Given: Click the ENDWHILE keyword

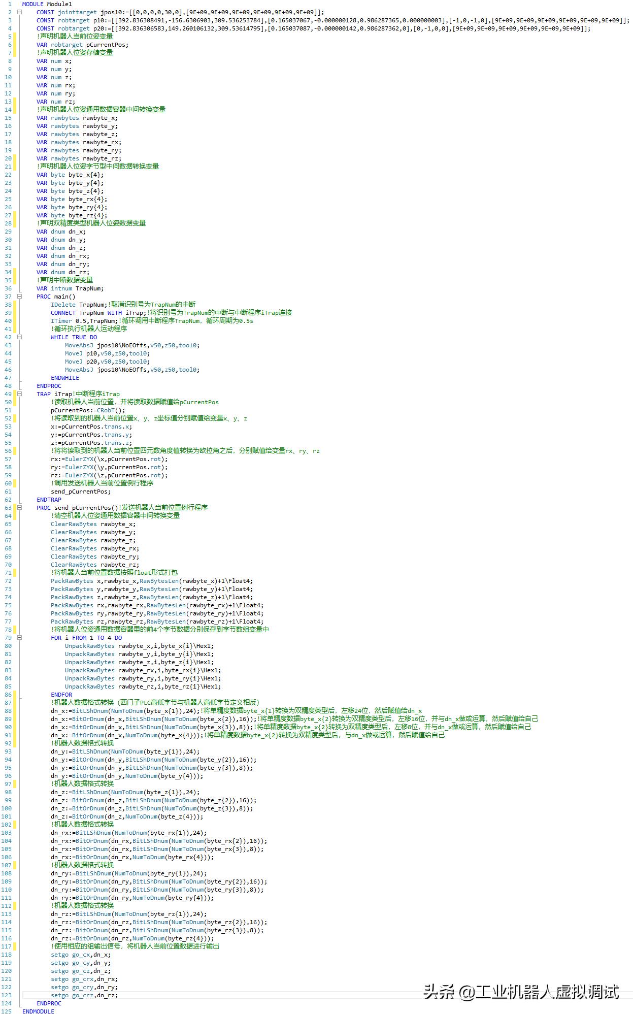Looking at the screenshot, I should [65, 378].
